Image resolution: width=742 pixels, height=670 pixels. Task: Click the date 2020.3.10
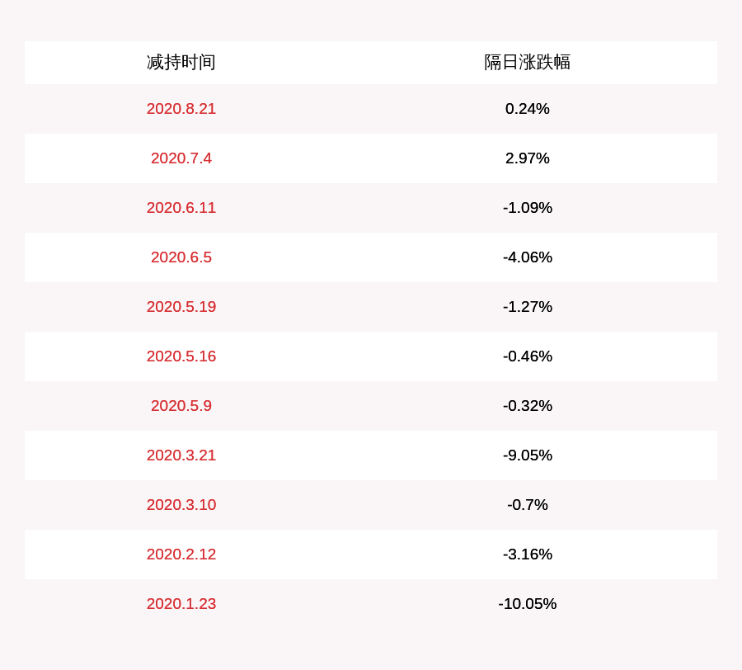click(x=181, y=505)
